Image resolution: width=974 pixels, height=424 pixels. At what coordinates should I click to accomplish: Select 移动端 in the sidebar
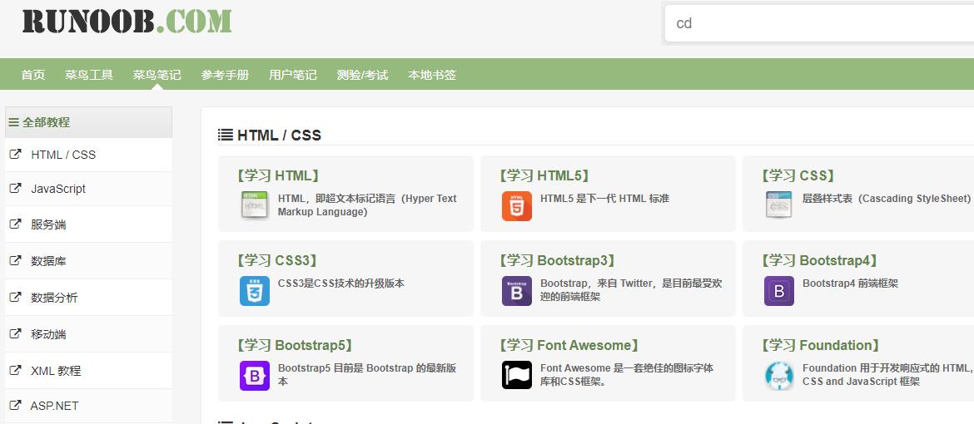[x=88, y=334]
